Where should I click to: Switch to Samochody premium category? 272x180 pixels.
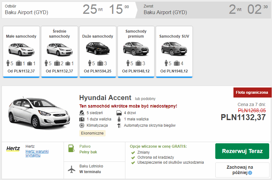(x=136, y=51)
